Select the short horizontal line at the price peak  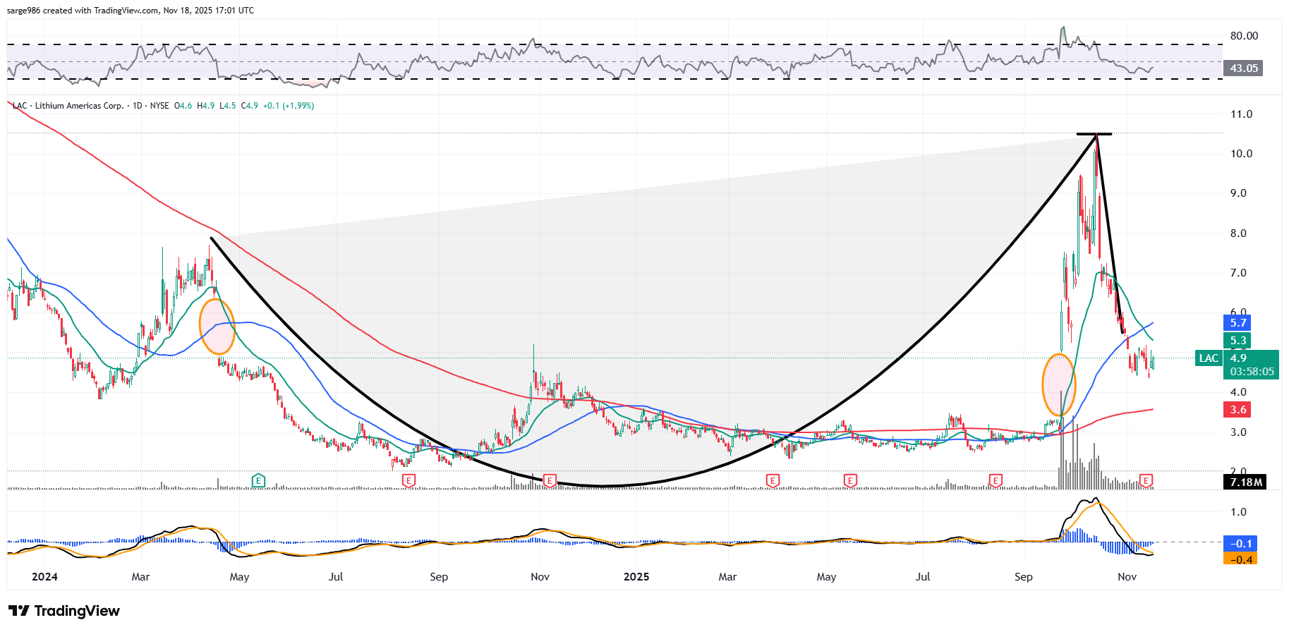[x=1094, y=134]
